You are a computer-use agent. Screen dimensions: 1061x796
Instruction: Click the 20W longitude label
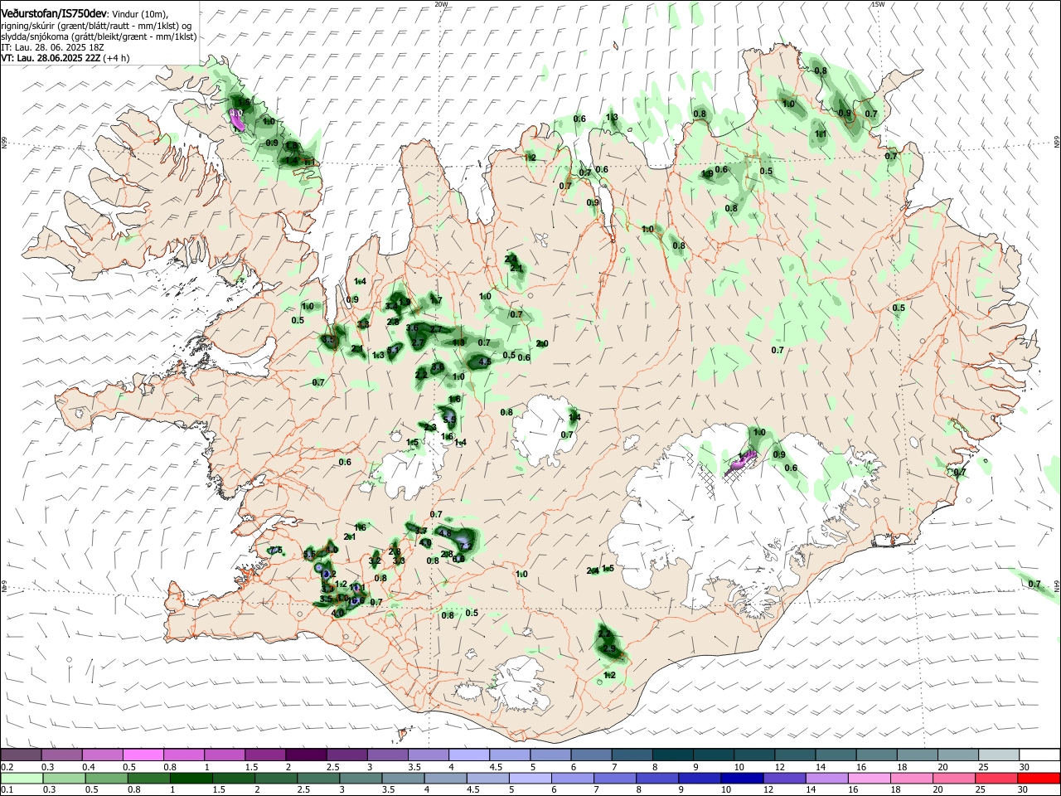pos(441,4)
